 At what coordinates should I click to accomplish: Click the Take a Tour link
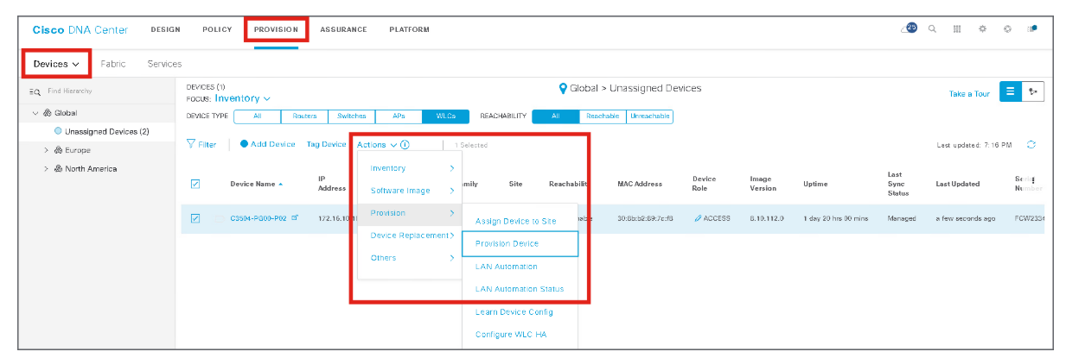(969, 94)
